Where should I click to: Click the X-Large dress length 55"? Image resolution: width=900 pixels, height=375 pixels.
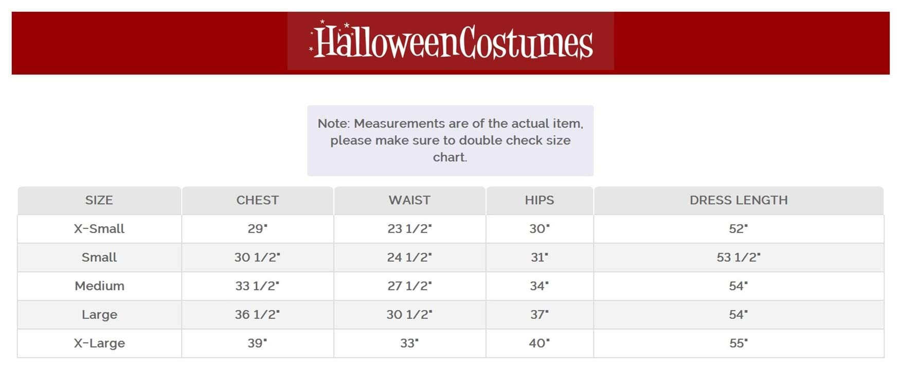[738, 343]
